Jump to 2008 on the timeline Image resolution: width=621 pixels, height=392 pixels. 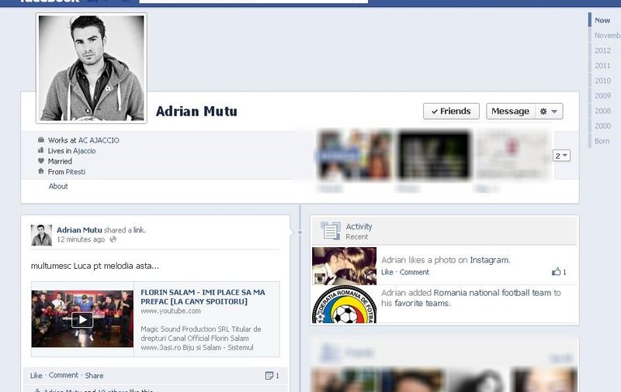tap(602, 111)
